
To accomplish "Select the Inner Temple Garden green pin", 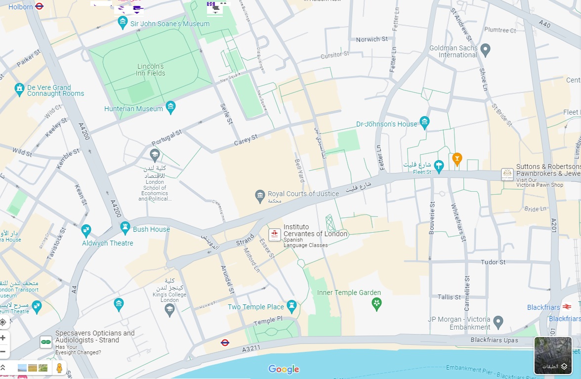I will 376,304.
